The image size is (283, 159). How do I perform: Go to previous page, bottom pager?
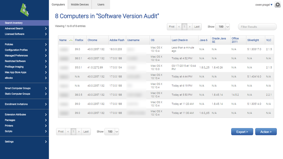pos(68,132)
